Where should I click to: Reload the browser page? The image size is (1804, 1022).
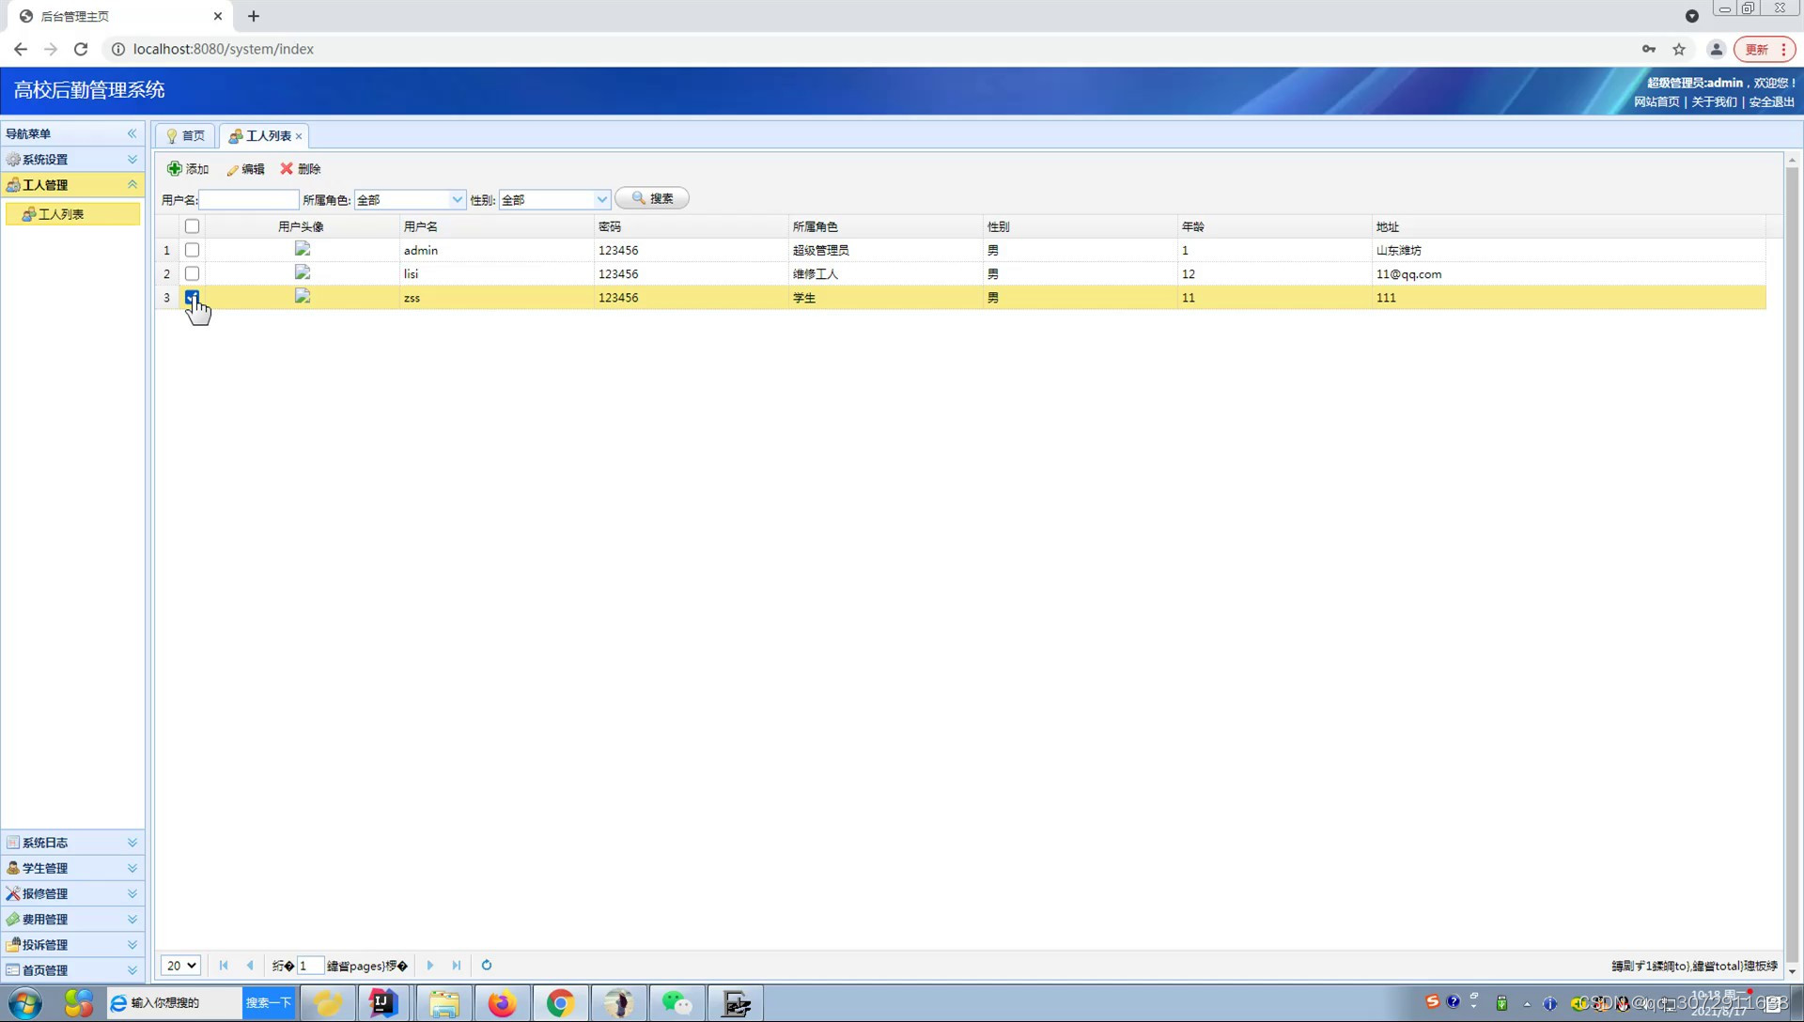click(x=81, y=49)
